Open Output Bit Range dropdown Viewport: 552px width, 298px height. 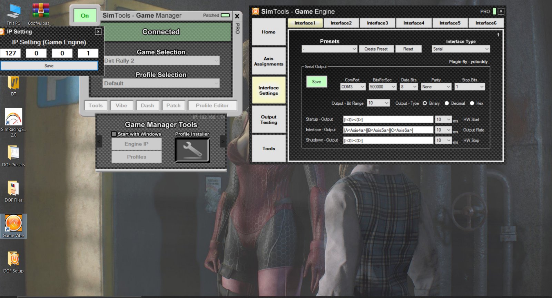pyautogui.click(x=378, y=103)
